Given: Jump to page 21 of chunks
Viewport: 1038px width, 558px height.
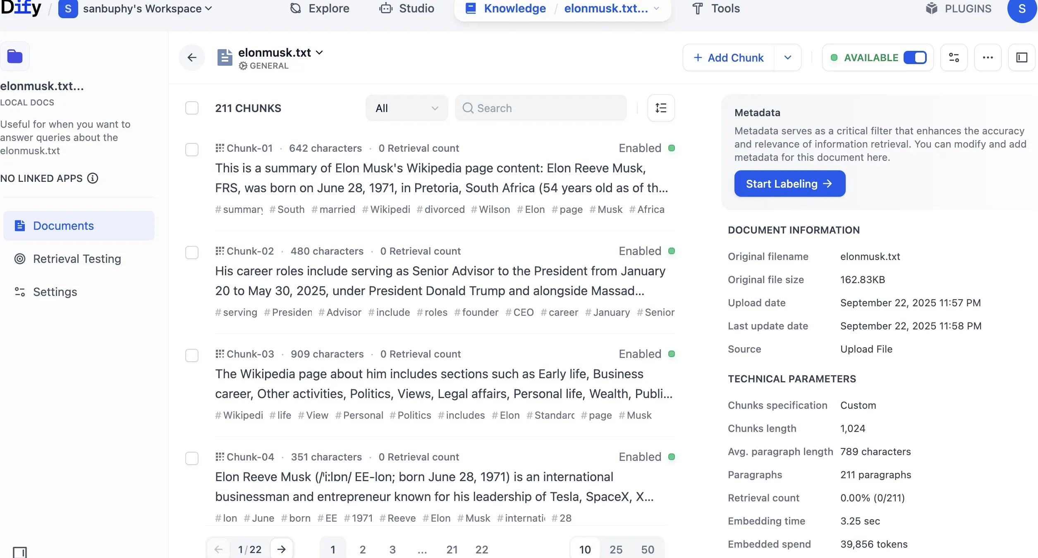Looking at the screenshot, I should point(452,549).
